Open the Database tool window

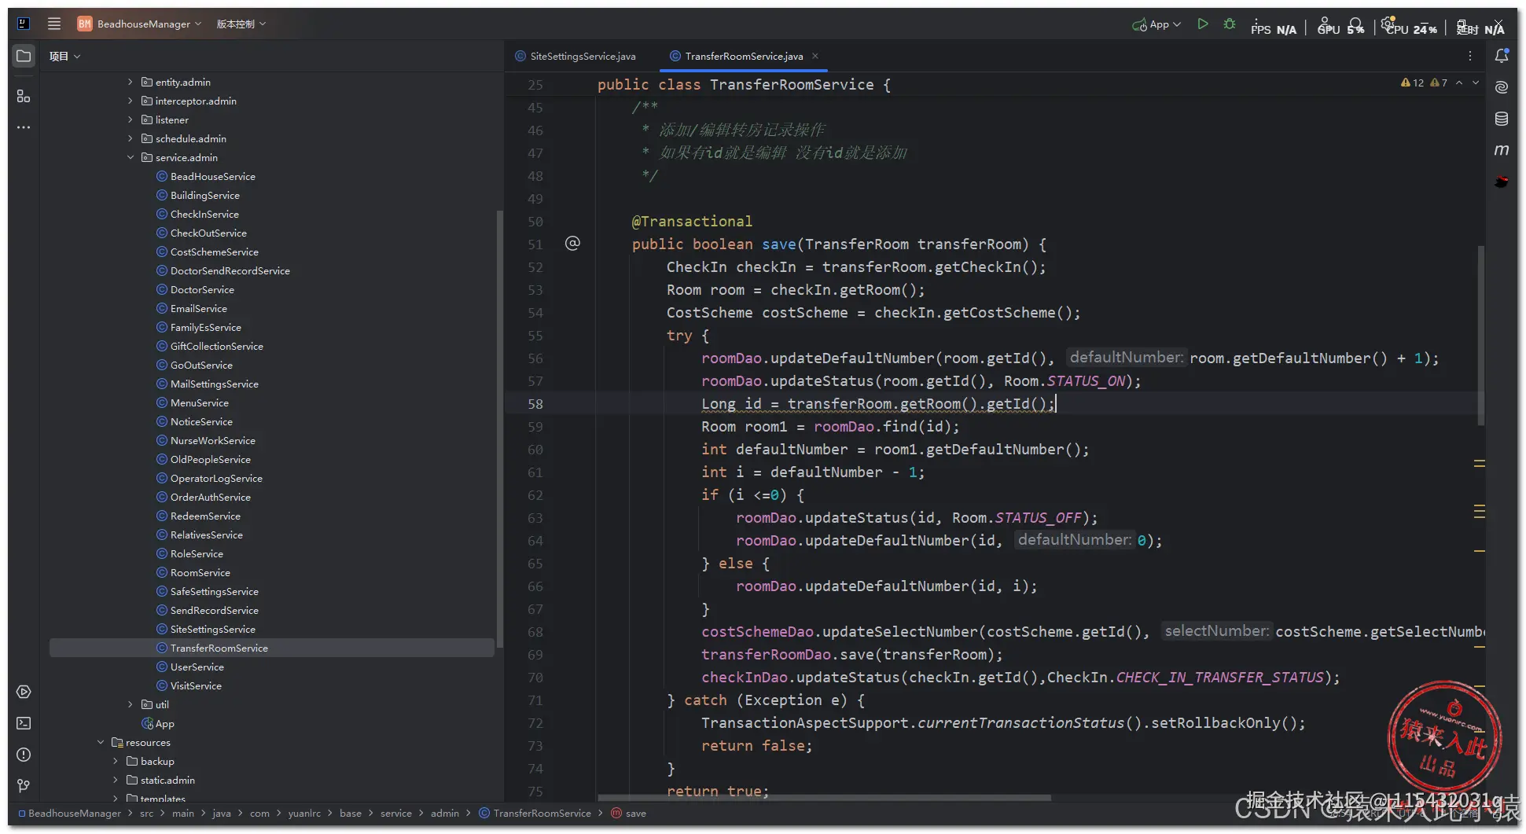coord(1502,119)
